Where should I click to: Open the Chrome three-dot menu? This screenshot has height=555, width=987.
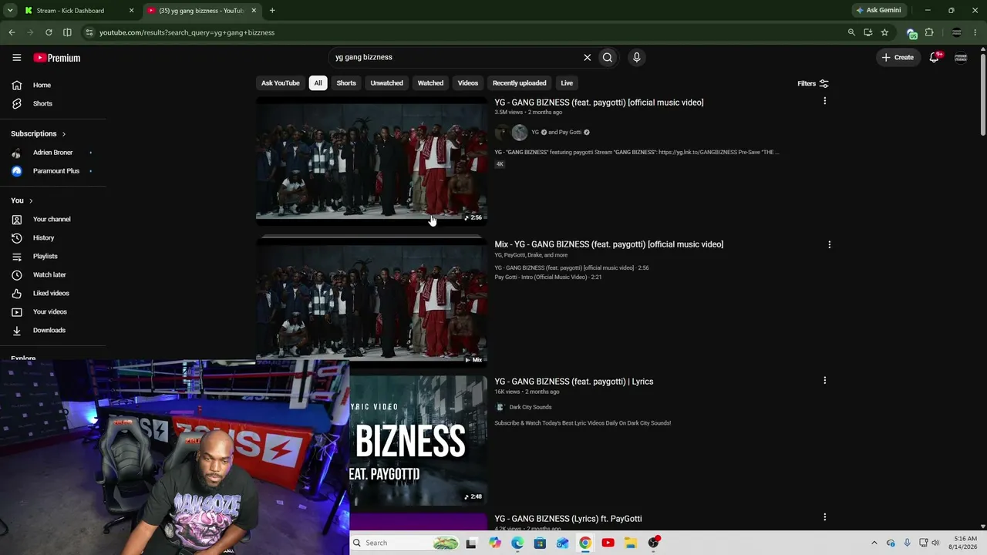(976, 32)
